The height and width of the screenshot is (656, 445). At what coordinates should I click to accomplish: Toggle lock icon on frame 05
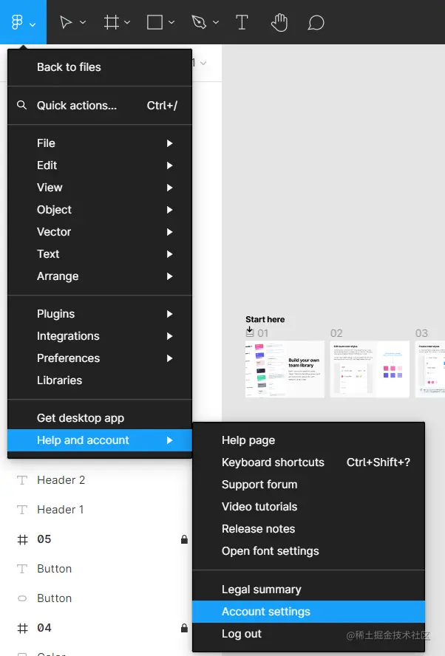[x=184, y=539]
